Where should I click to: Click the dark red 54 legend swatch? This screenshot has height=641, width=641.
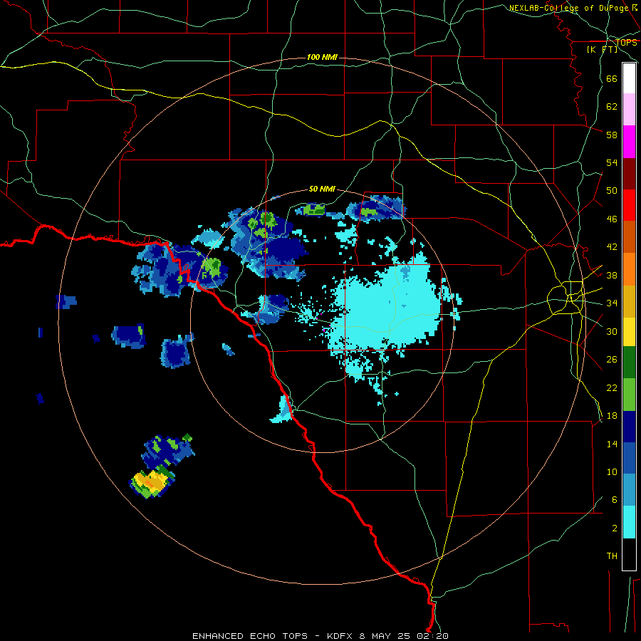[x=629, y=173]
